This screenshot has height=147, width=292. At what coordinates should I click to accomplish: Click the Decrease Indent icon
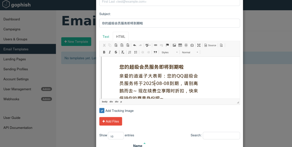pos(142,52)
